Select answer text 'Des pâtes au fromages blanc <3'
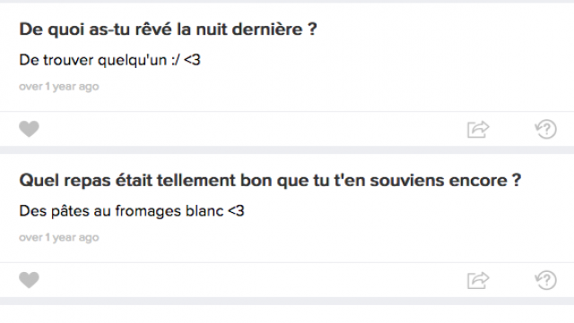Image resolution: width=574 pixels, height=323 pixels. coord(132,211)
